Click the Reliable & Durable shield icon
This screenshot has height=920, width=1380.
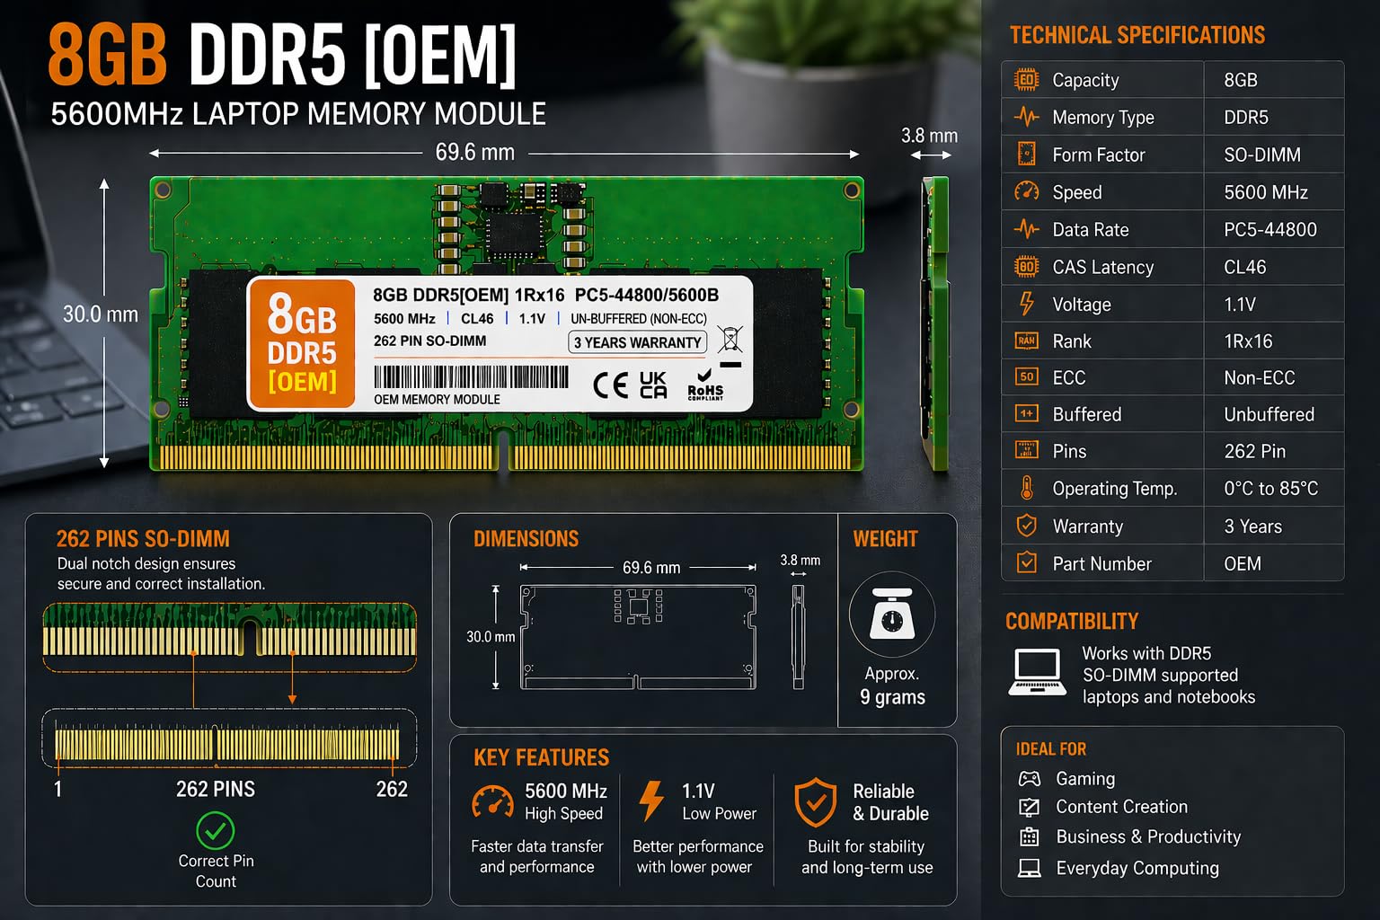click(815, 802)
